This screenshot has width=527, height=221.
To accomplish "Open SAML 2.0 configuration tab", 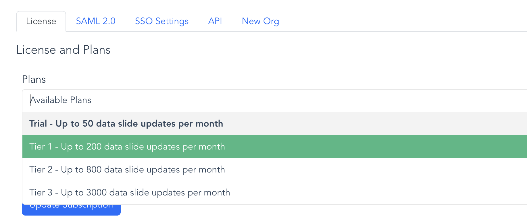I will point(95,21).
